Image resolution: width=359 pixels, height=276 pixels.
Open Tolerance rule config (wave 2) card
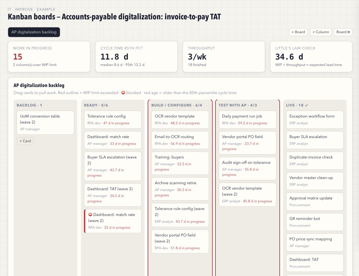[180, 215]
